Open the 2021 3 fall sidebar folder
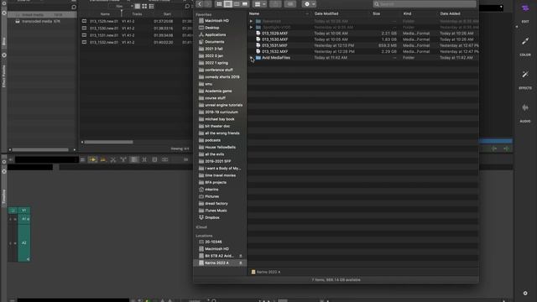Viewport: 537px width, 302px height. [x=214, y=49]
